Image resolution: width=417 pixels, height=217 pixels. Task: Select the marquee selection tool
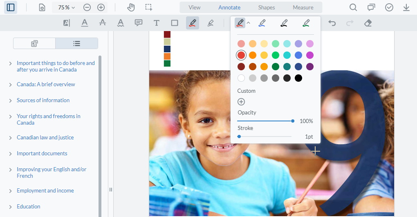coord(149,7)
